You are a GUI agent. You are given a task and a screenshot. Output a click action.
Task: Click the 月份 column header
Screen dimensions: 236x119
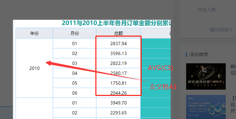click(75, 33)
